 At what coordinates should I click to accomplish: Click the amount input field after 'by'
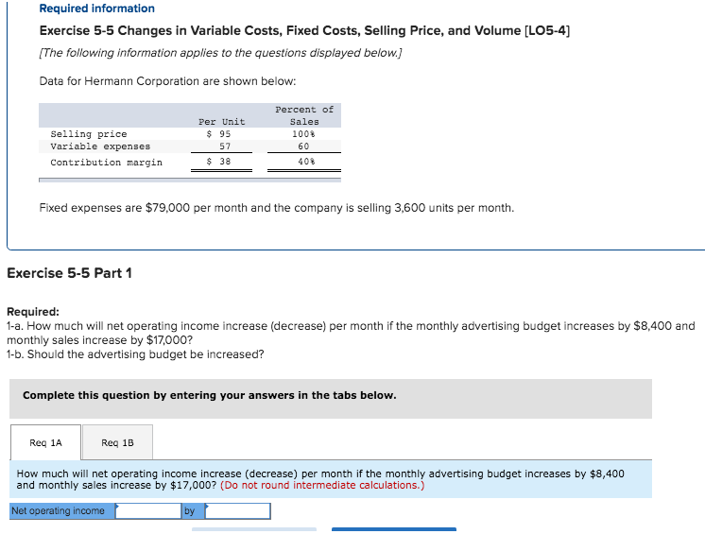[238, 511]
